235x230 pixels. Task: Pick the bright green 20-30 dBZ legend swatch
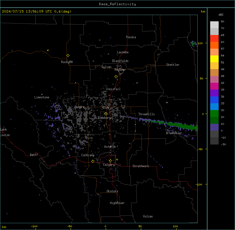pyautogui.click(x=214, y=114)
